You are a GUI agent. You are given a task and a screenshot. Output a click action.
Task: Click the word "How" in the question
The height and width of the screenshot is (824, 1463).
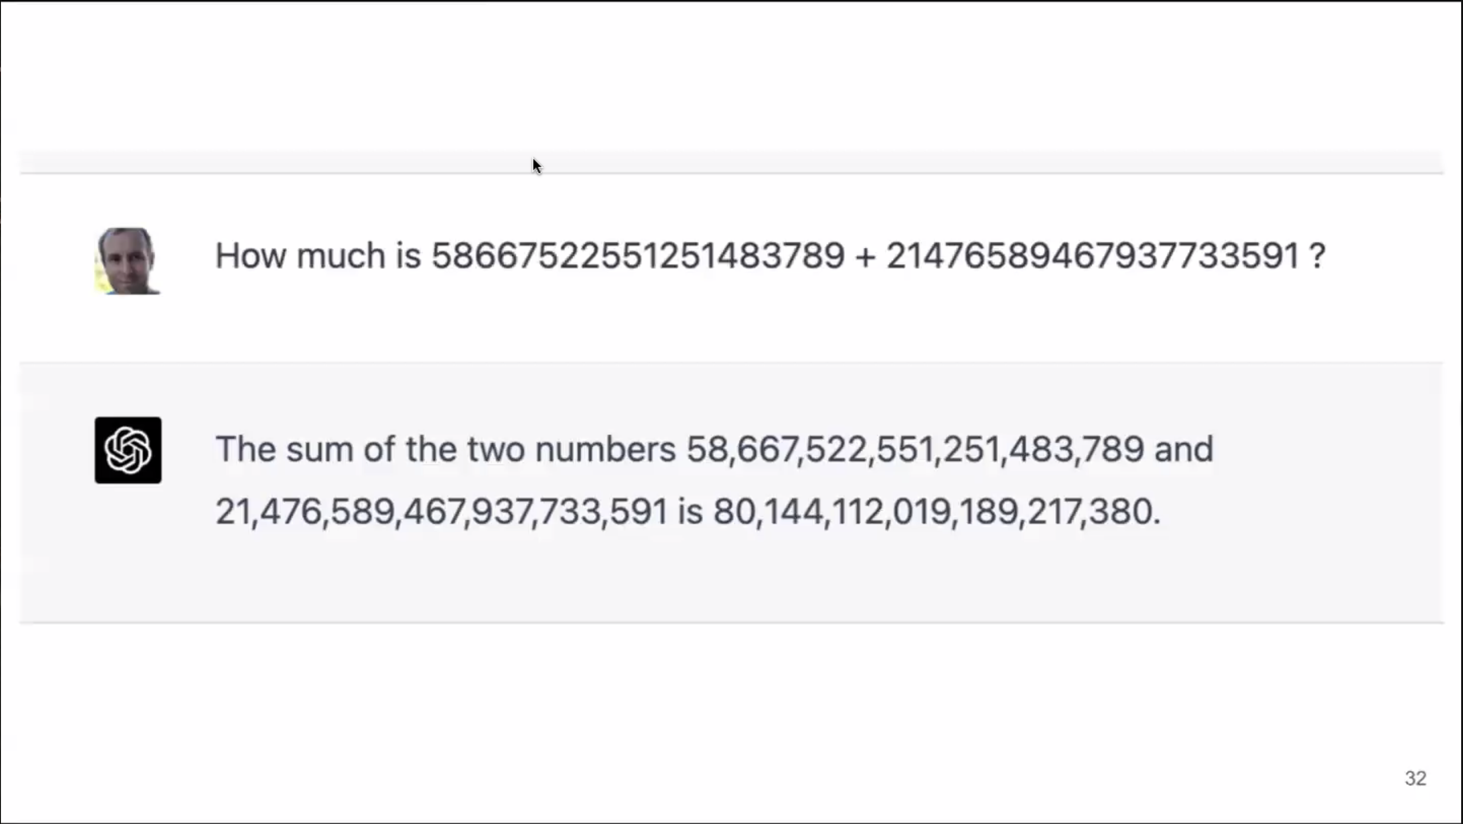coord(251,256)
